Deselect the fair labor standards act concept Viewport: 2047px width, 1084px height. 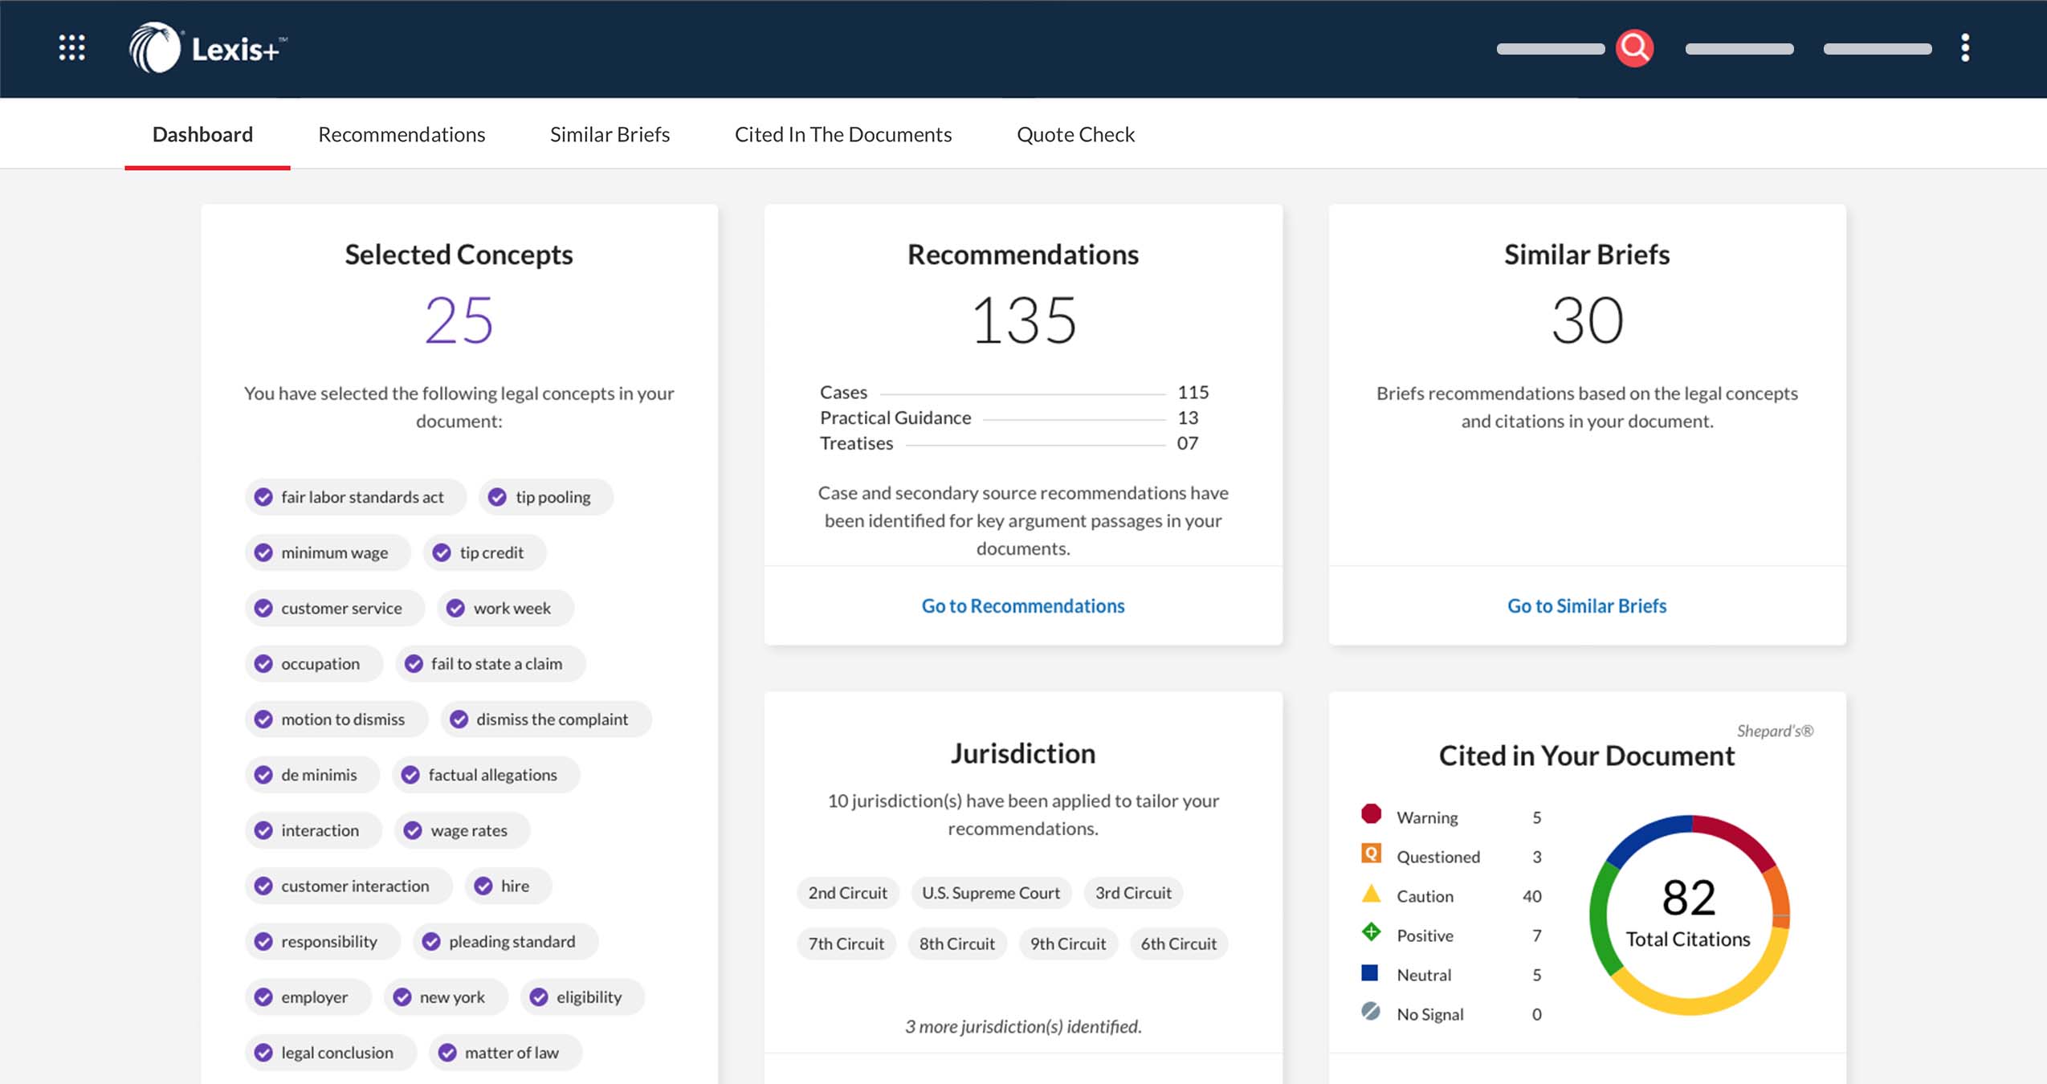(x=356, y=497)
